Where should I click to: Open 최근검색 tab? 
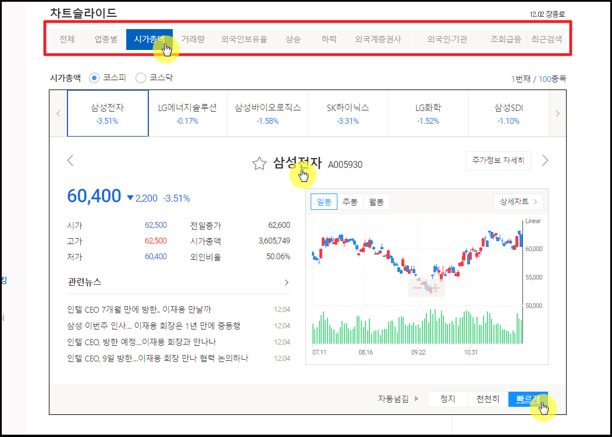[546, 40]
